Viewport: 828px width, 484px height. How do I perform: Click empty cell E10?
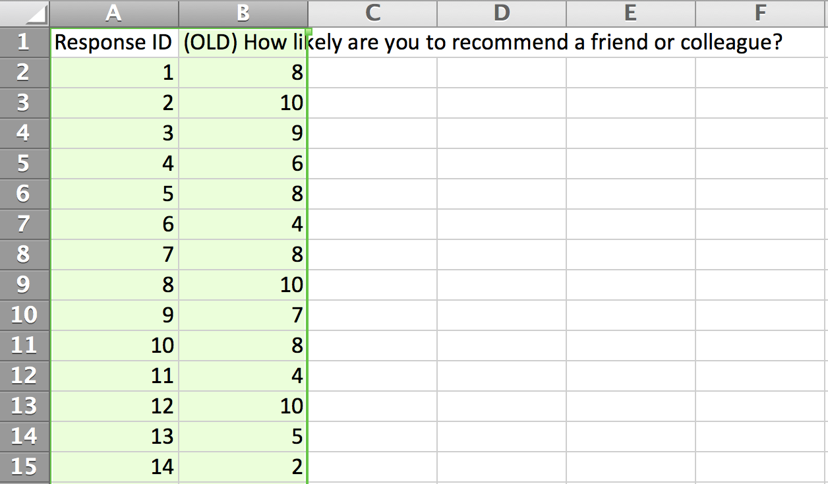point(630,315)
